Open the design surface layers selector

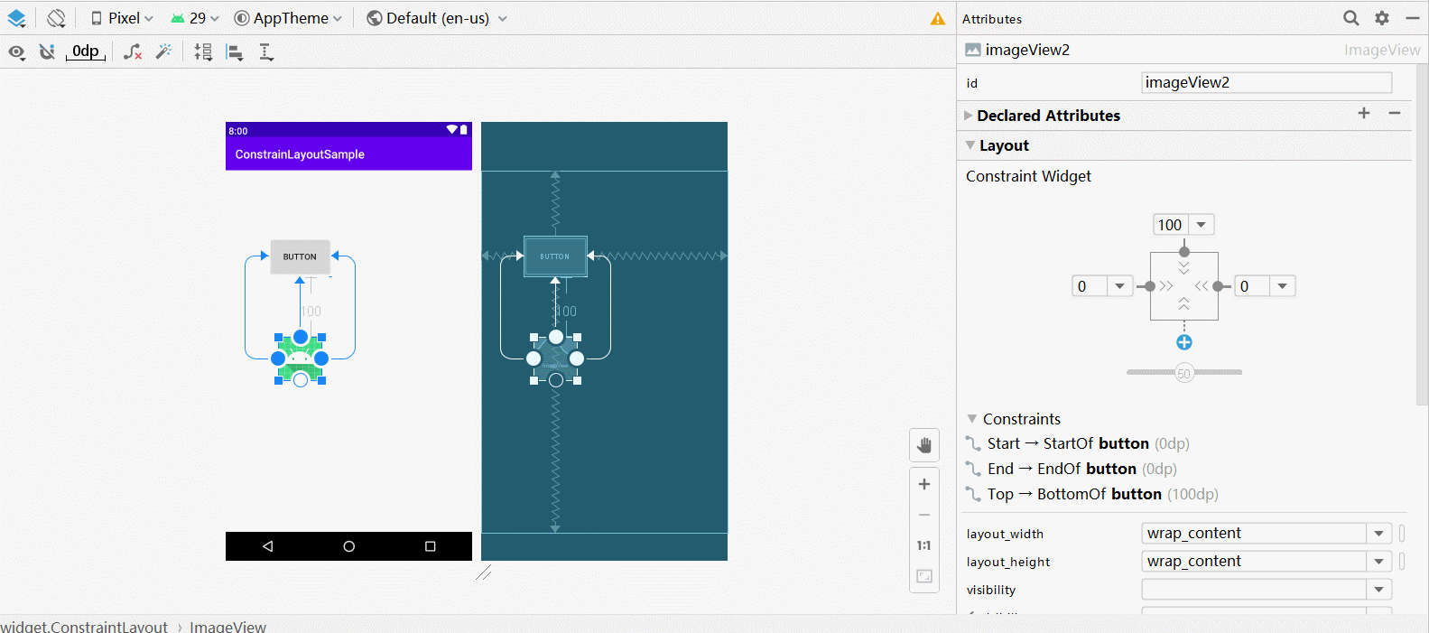click(x=16, y=18)
